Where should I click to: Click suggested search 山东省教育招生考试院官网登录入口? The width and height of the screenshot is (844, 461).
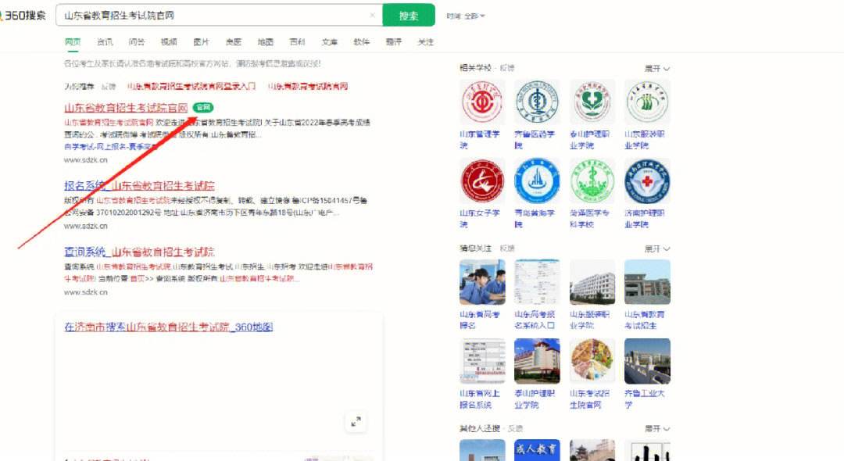pyautogui.click(x=191, y=86)
